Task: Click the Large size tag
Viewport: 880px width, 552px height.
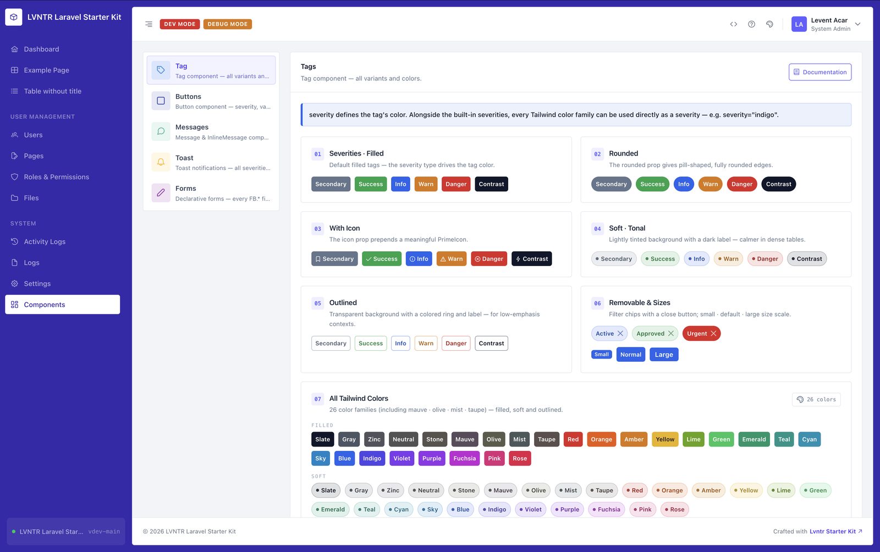Action: 664,355
